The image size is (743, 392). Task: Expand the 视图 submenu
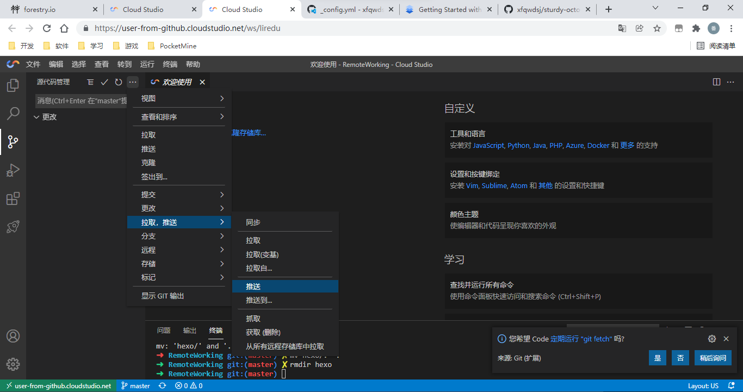click(x=179, y=98)
